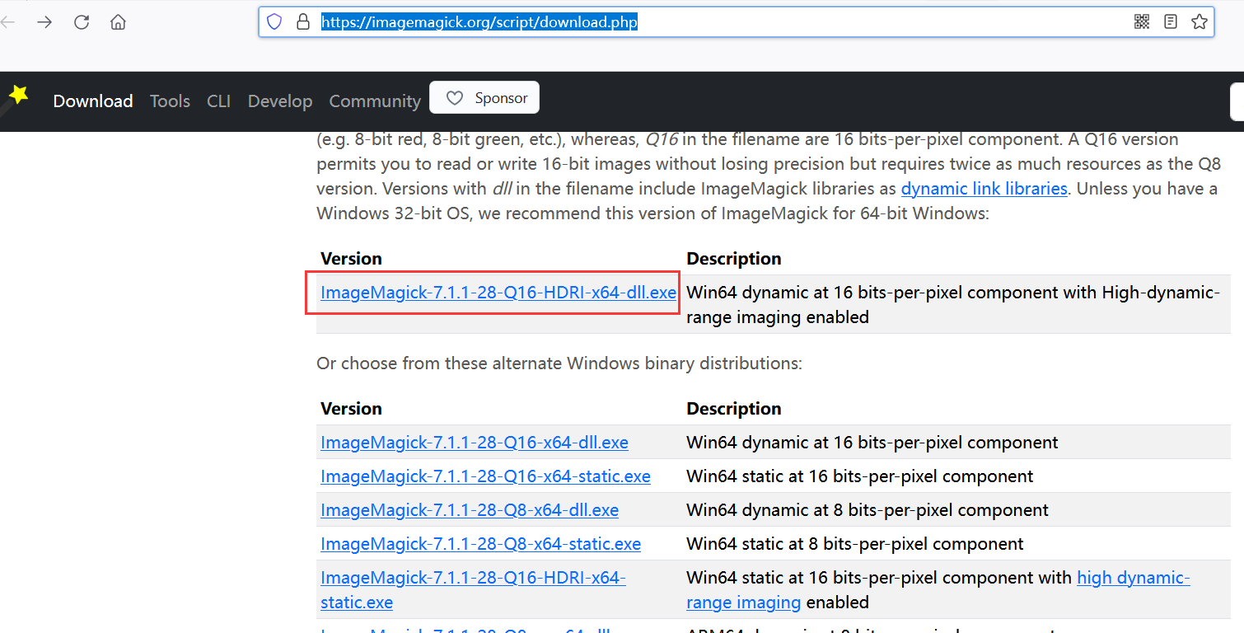This screenshot has height=633, width=1244.
Task: Bookmark this page with star icon
Action: pos(1200,22)
